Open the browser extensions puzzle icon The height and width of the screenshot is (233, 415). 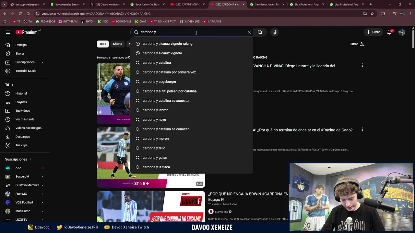tap(383, 14)
